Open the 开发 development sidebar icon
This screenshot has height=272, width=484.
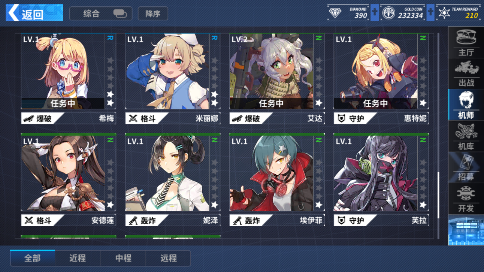pos(466,198)
